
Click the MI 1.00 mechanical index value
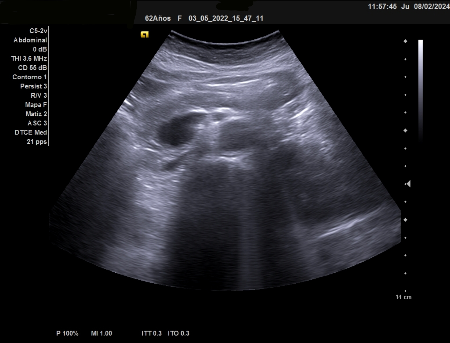pyautogui.click(x=102, y=333)
